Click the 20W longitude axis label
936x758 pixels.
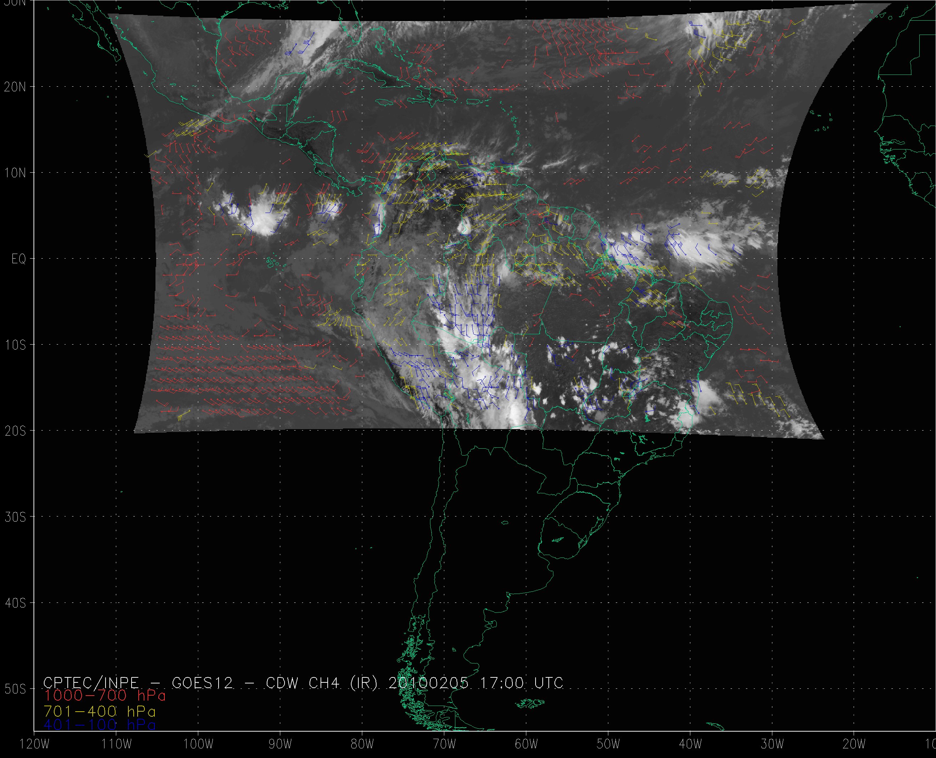coord(854,744)
